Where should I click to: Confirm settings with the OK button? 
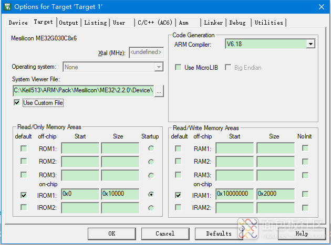pyautogui.click(x=112, y=233)
